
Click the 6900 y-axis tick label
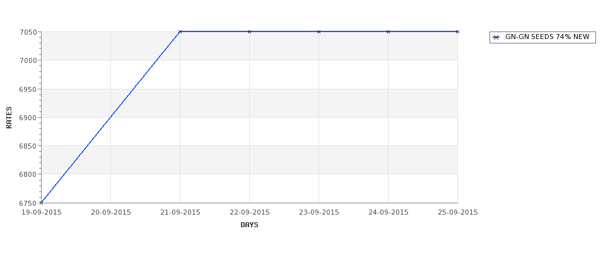tap(28, 118)
